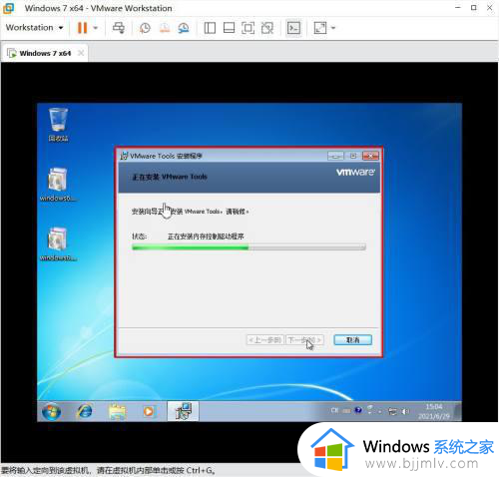Revert the VM to previous snapshot
The height and width of the screenshot is (477, 499).
click(165, 28)
